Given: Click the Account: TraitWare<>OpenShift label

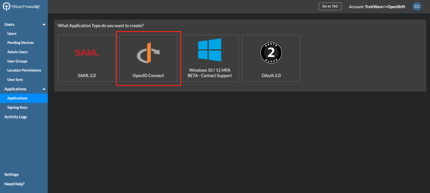Looking at the screenshot, I should click(x=377, y=7).
